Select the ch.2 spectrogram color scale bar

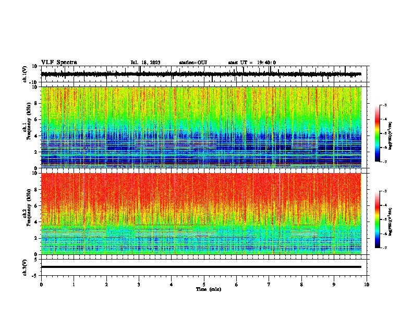click(377, 219)
